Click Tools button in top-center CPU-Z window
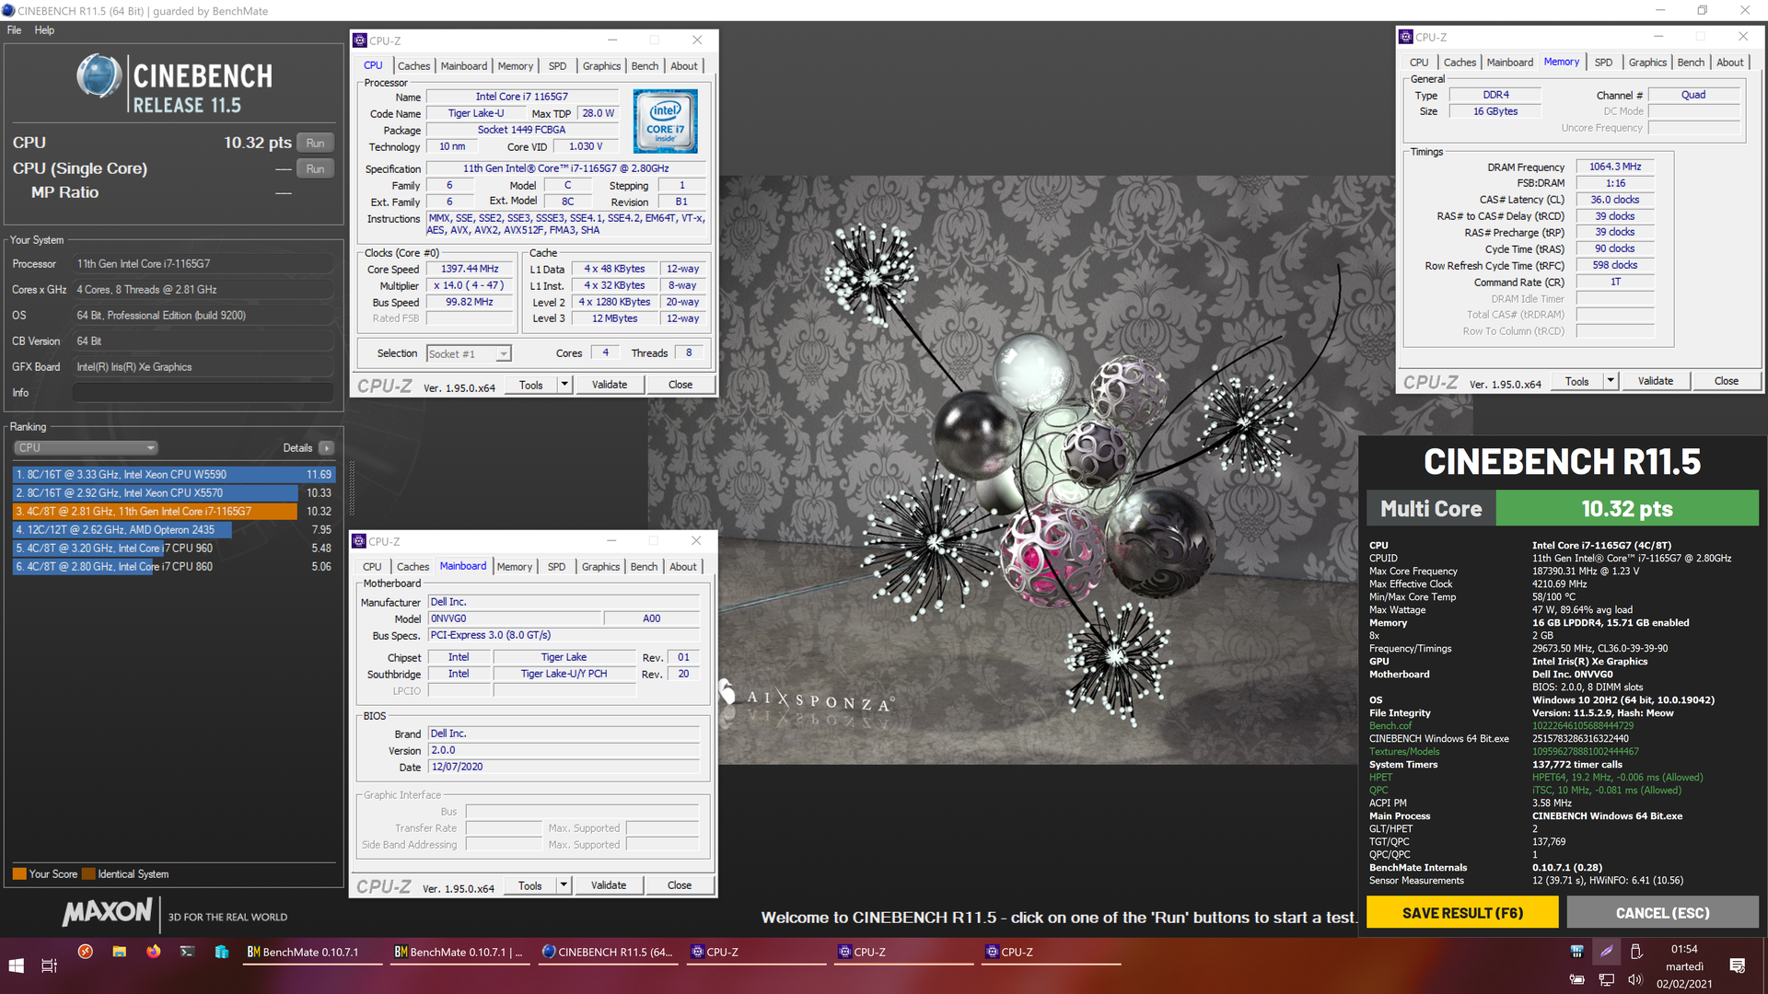 pyautogui.click(x=530, y=385)
